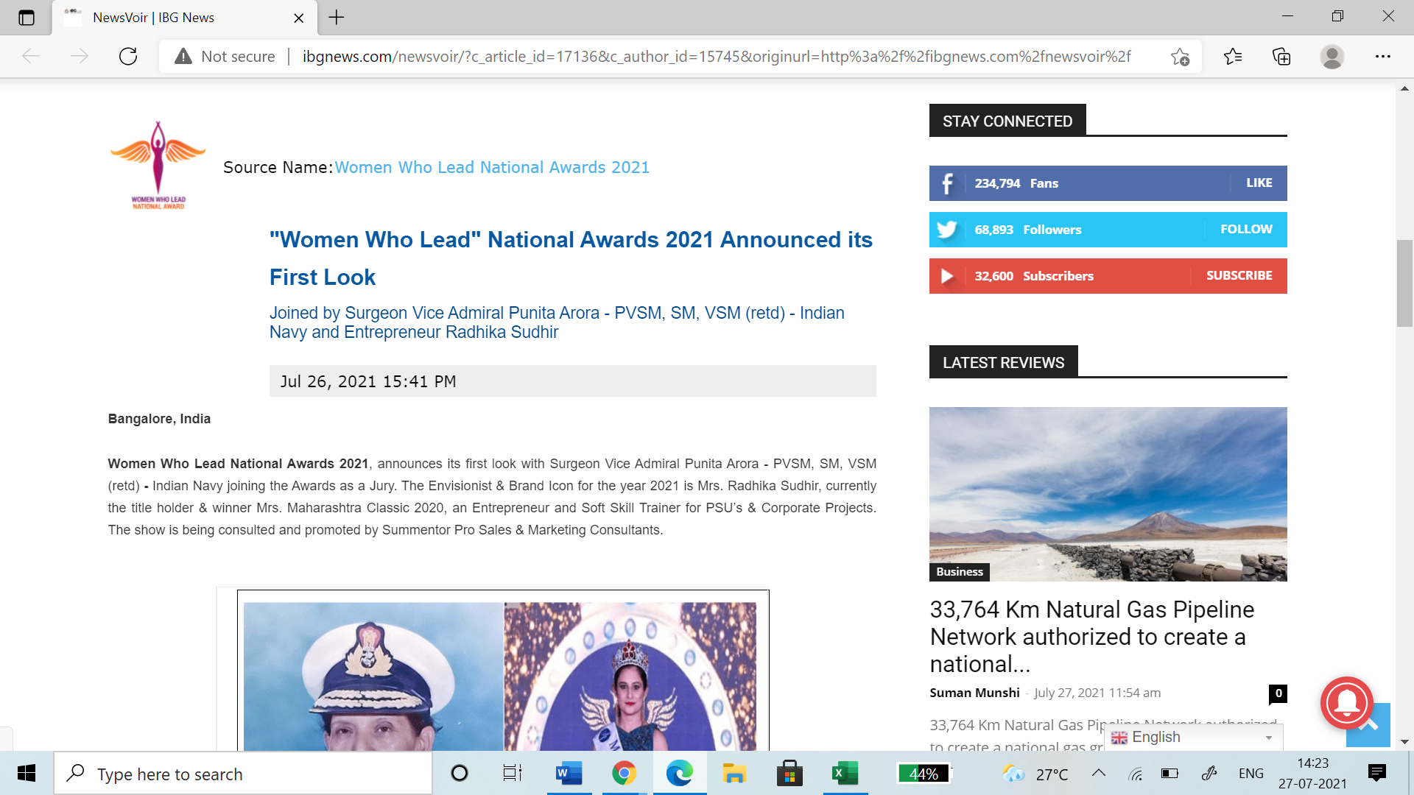Open Task View on the taskbar
Image resolution: width=1414 pixels, height=795 pixels.
coord(513,774)
